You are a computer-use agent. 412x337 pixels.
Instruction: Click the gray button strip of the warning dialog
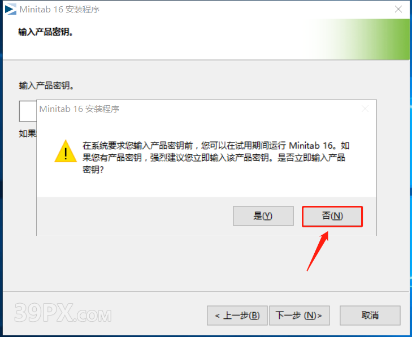point(206,216)
